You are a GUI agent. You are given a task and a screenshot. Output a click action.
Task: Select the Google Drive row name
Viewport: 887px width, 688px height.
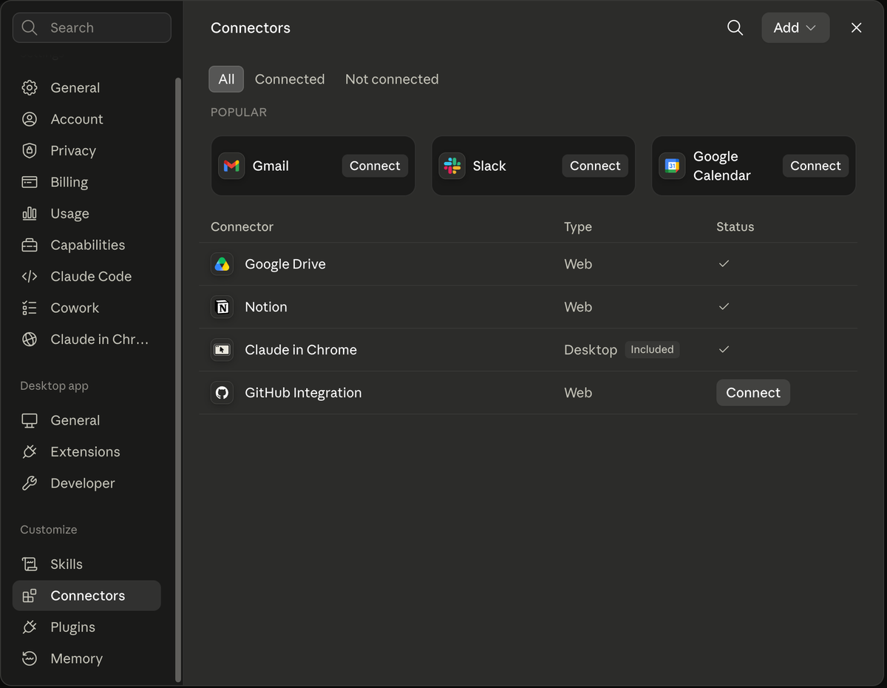(x=285, y=264)
